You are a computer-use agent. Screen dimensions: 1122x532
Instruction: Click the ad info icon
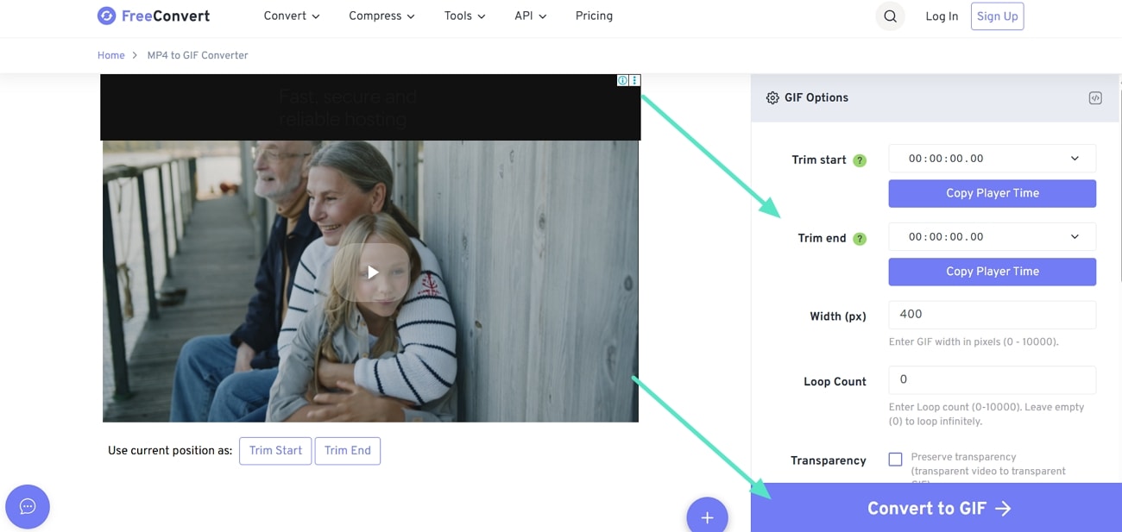click(622, 80)
